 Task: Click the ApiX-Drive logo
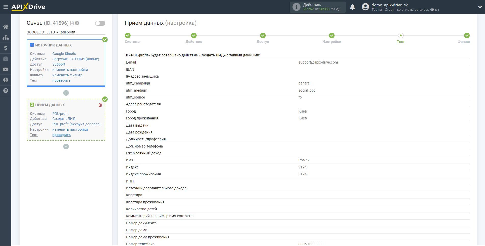click(28, 7)
